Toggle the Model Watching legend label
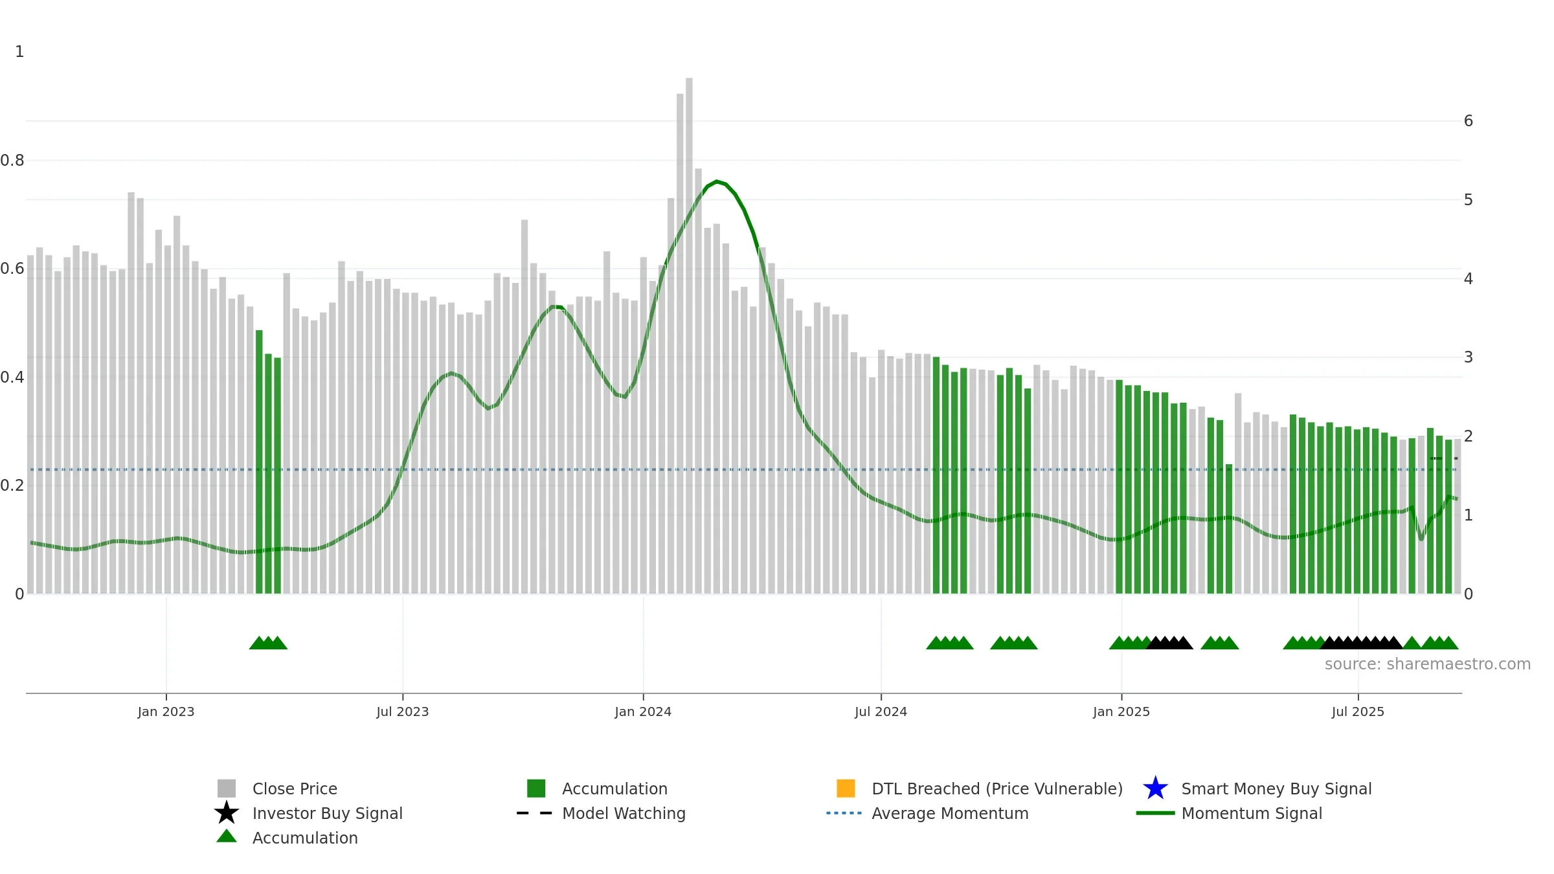The width and height of the screenshot is (1554, 874). (x=624, y=813)
